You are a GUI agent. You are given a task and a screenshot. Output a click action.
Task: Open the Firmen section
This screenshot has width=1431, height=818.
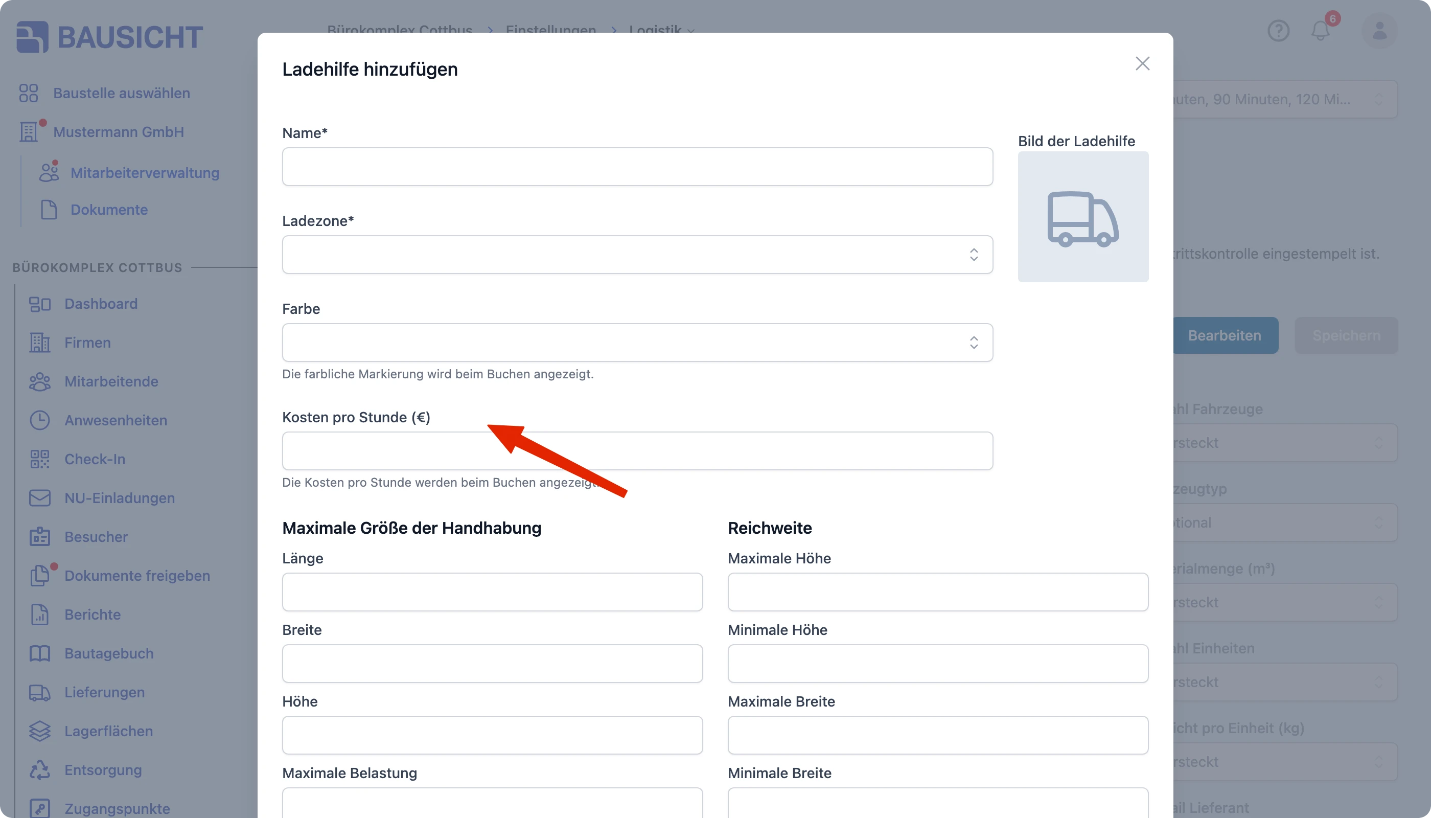pos(87,343)
